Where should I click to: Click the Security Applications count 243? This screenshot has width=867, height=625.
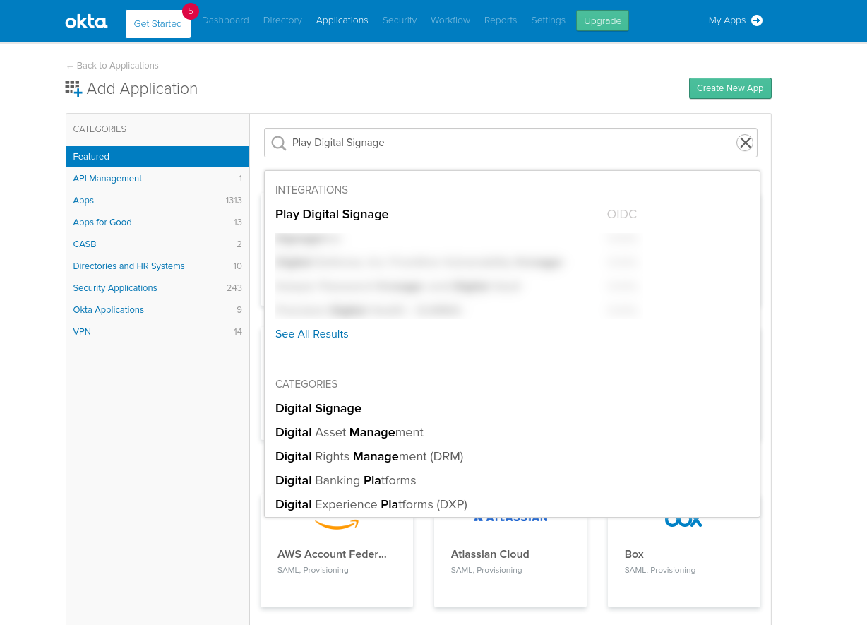point(234,288)
